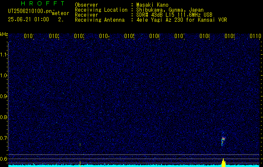The height and width of the screenshot is (167, 263).
Task: Click time marker 0109 on time axis
Action: pyautogui.click(x=230, y=36)
